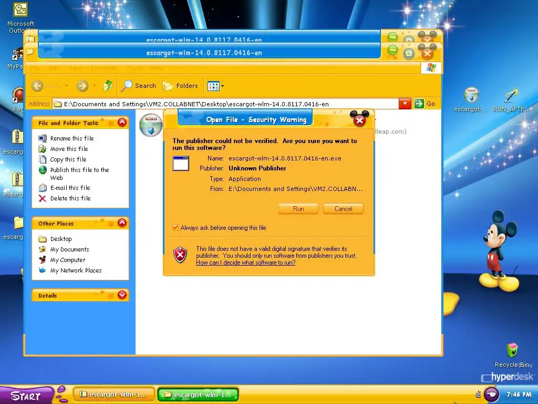Minimize the front Explorer window
Viewport: 538px width, 404px height.
(392, 50)
